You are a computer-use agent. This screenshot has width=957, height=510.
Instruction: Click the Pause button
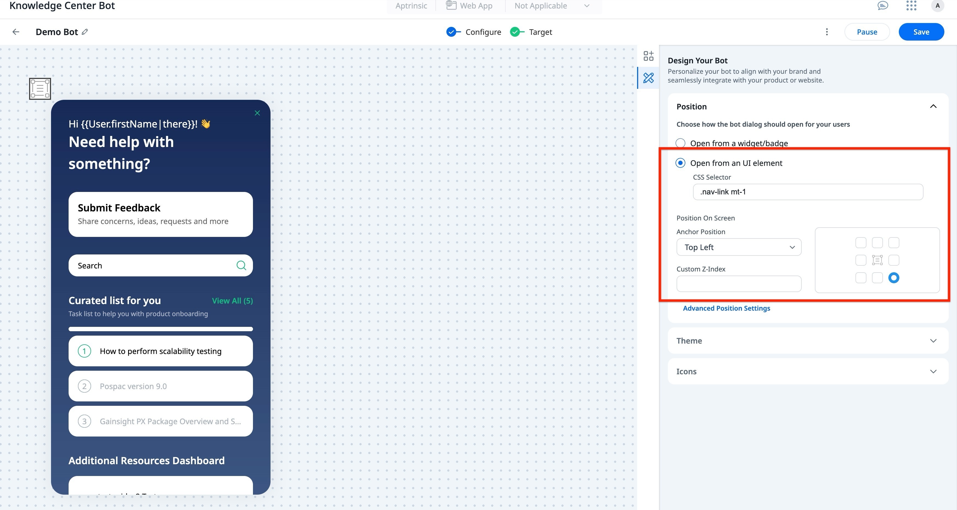click(x=867, y=32)
